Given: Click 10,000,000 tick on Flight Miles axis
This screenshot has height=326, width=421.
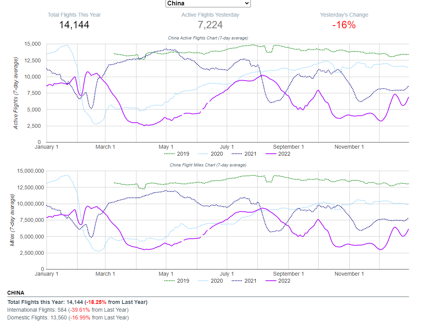Looking at the screenshot, I should click(x=30, y=204).
